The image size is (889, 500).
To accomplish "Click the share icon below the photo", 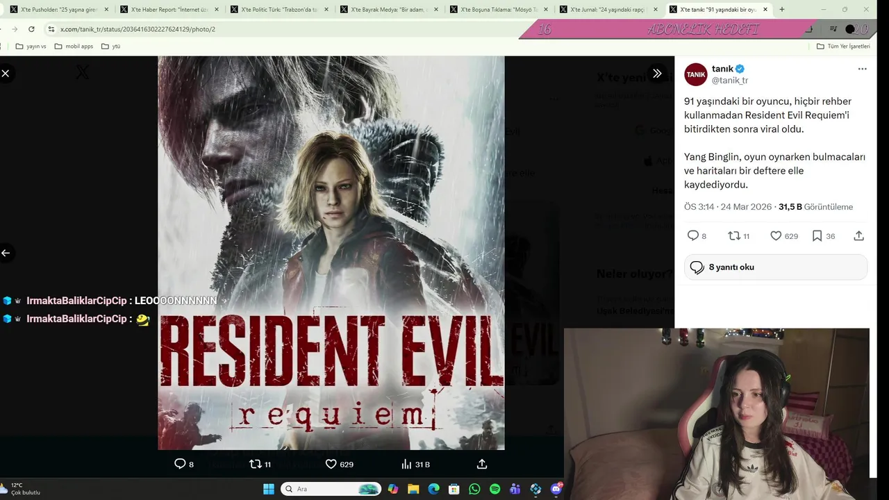I will [x=482, y=464].
